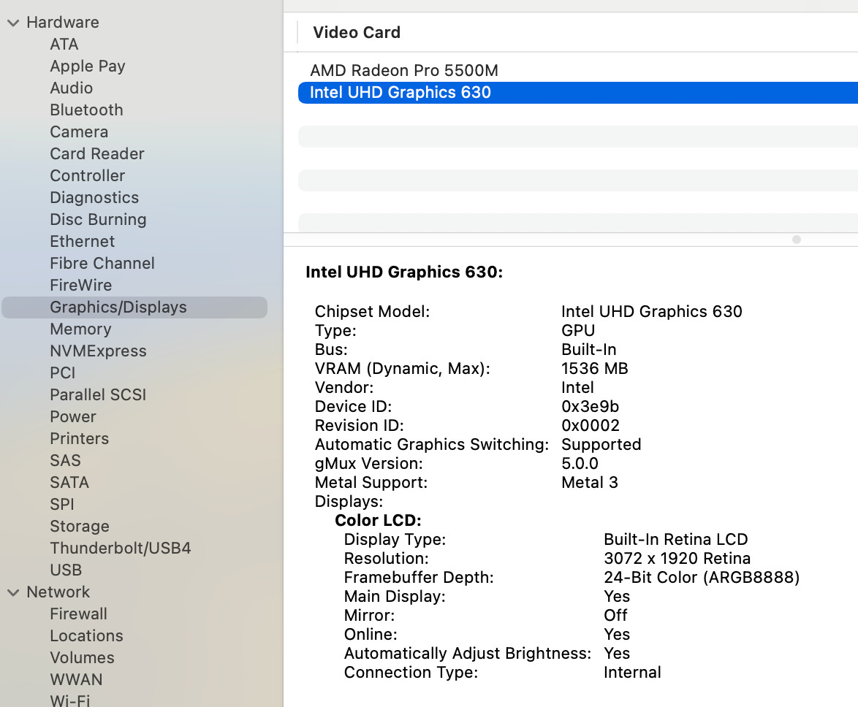Select the Camera sidebar entry
Image resolution: width=858 pixels, height=707 pixels.
pyautogui.click(x=79, y=131)
